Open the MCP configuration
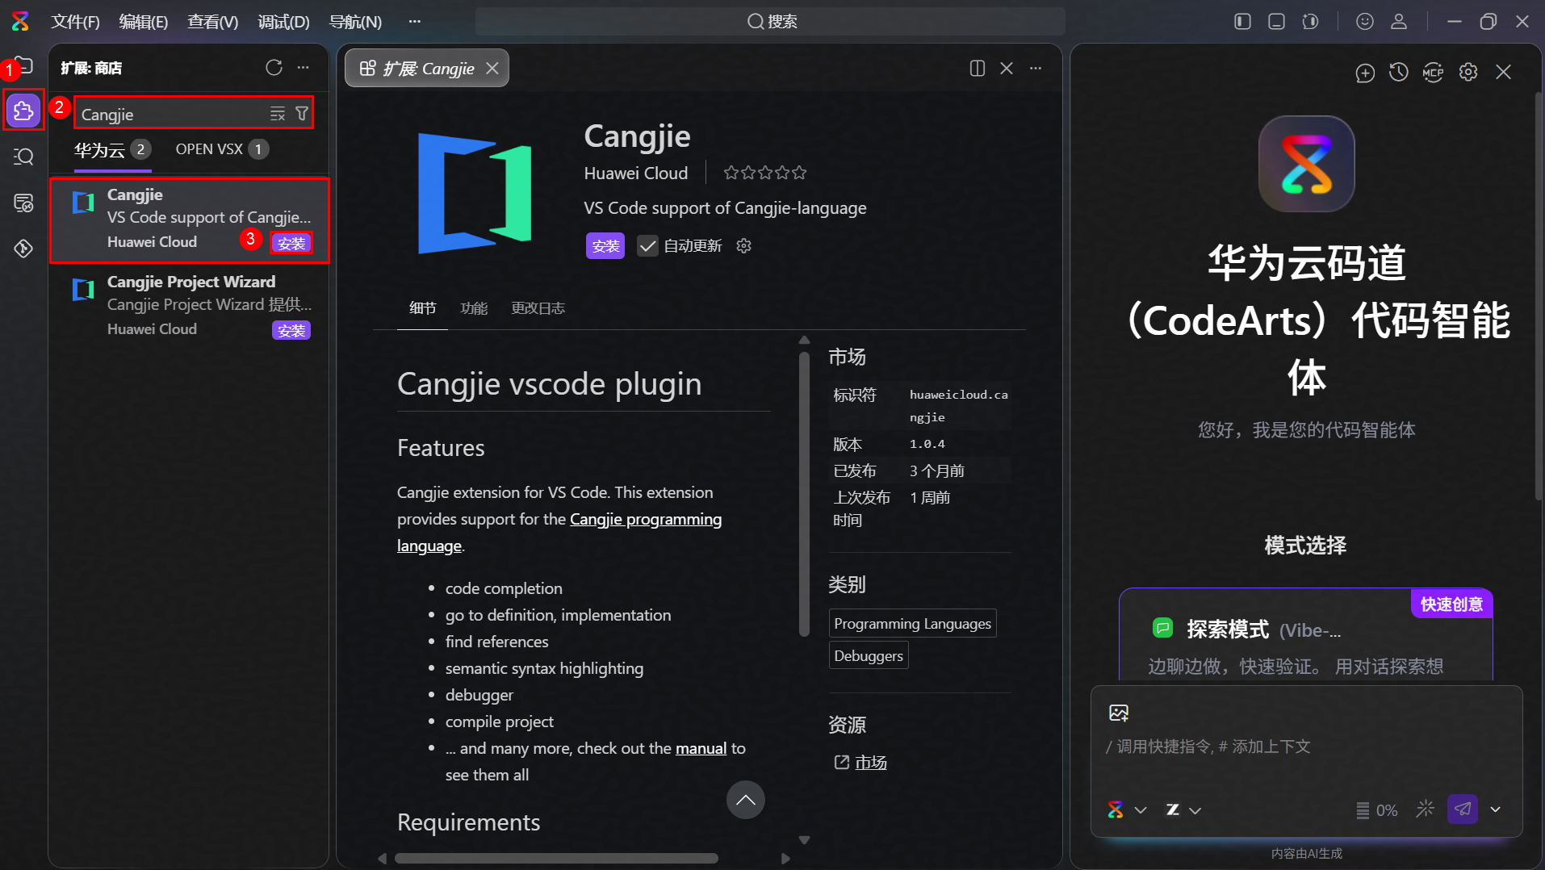The height and width of the screenshot is (870, 1545). (1433, 73)
